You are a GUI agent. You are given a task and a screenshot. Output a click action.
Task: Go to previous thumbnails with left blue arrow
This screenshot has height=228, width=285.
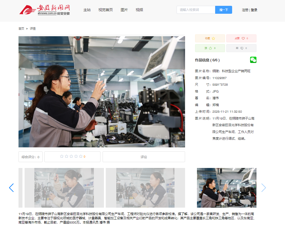click(11, 188)
